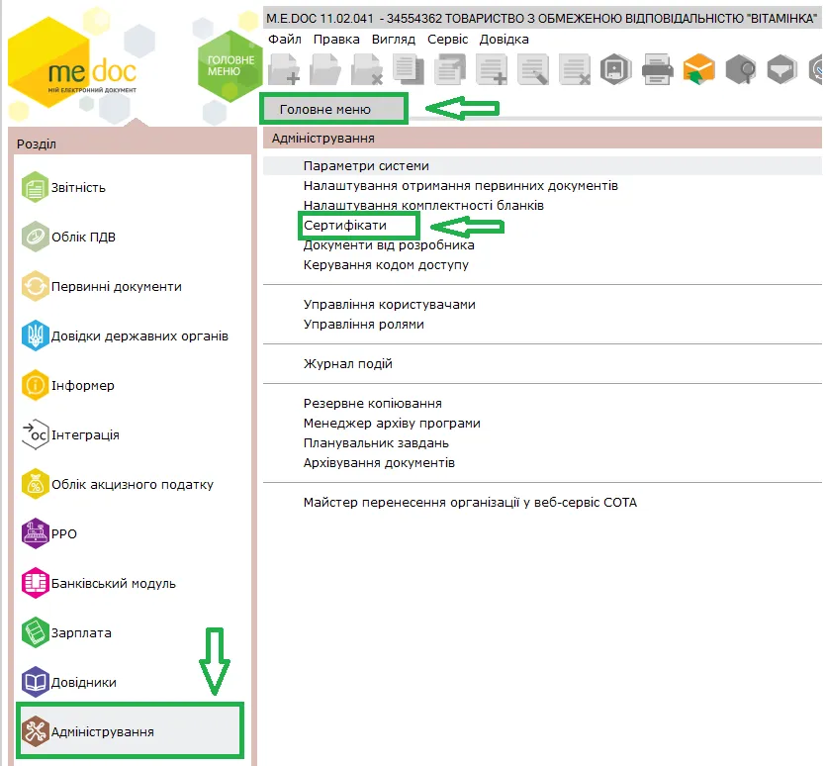Select the РРО section label
826x766 pixels.
pos(63,534)
